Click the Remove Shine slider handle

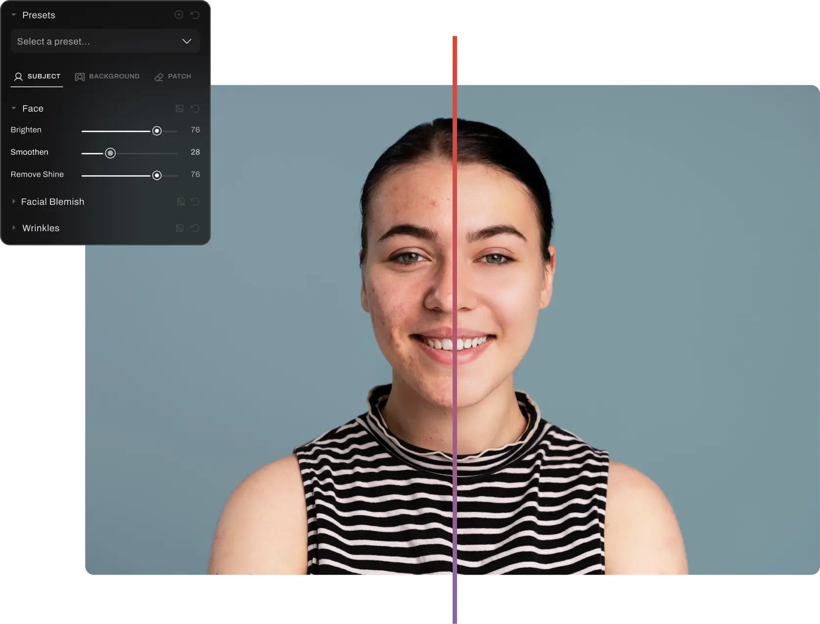157,175
